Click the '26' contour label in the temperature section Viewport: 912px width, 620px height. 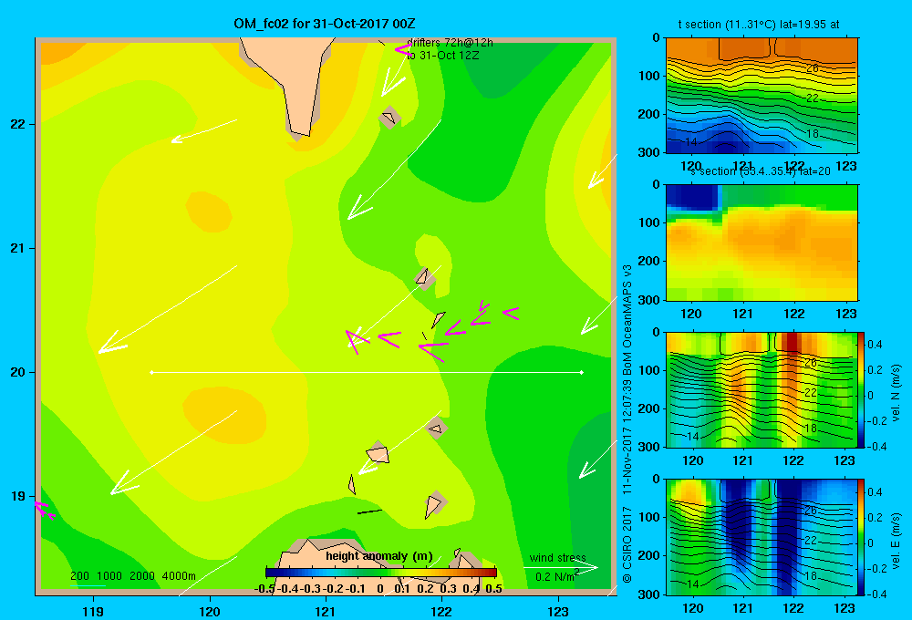[x=813, y=68]
